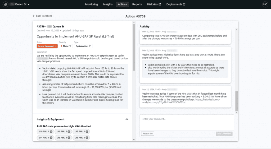The height and width of the screenshot is (149, 271).
Task: Click in the comment text field
Action: pyautogui.click(x=187, y=122)
